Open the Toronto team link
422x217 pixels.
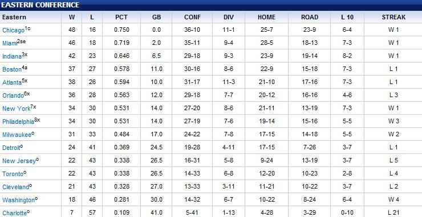pos(13,174)
